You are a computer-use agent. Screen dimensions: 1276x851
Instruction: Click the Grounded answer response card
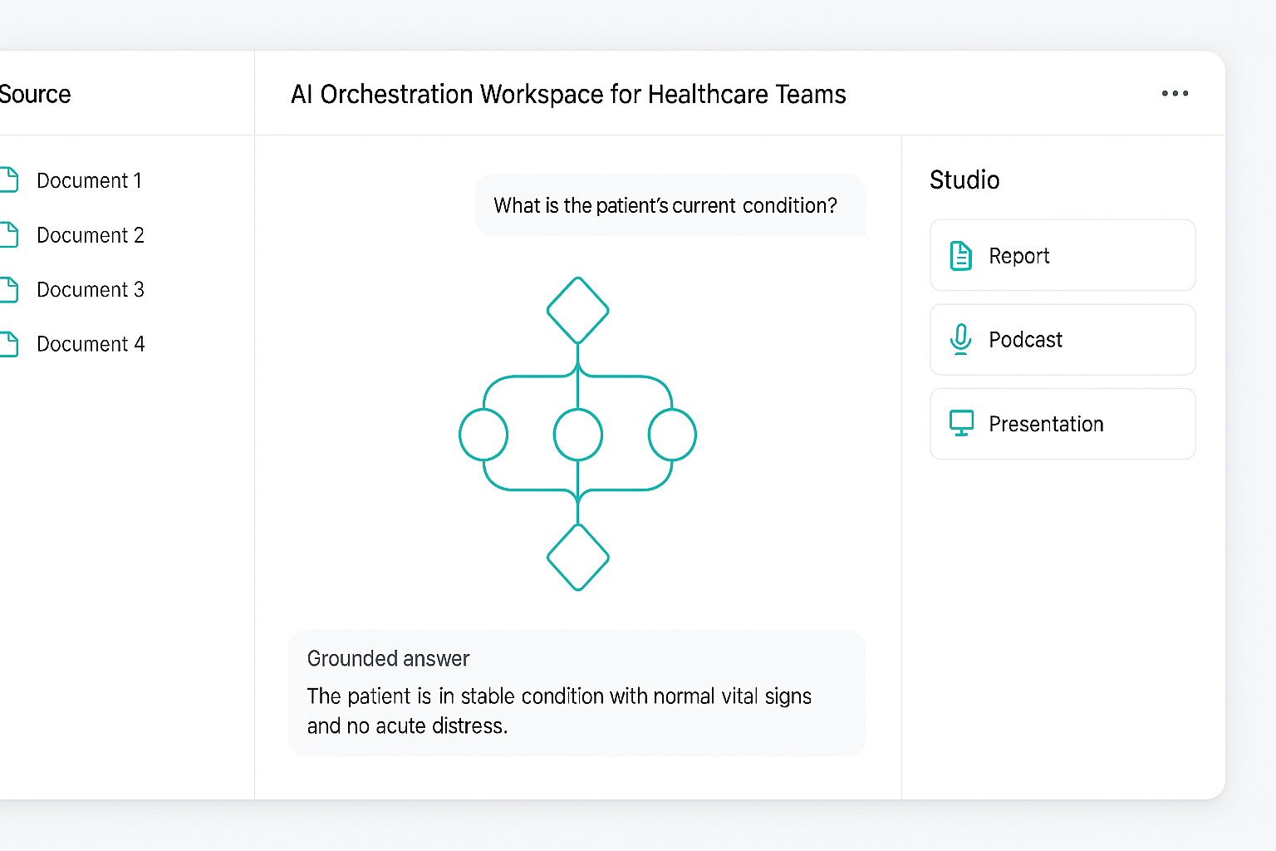[x=577, y=693]
